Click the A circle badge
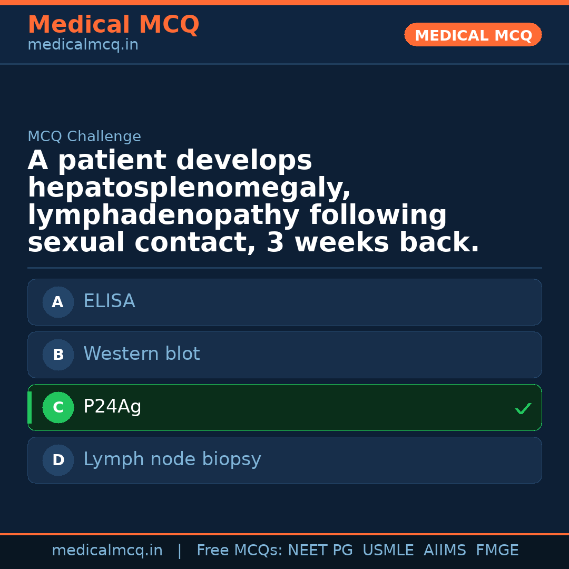The width and height of the screenshot is (569, 569). coord(58,302)
